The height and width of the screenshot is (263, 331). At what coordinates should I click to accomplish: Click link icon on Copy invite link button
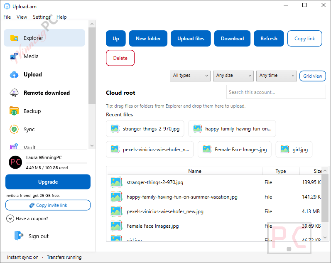pyautogui.click(x=32, y=205)
